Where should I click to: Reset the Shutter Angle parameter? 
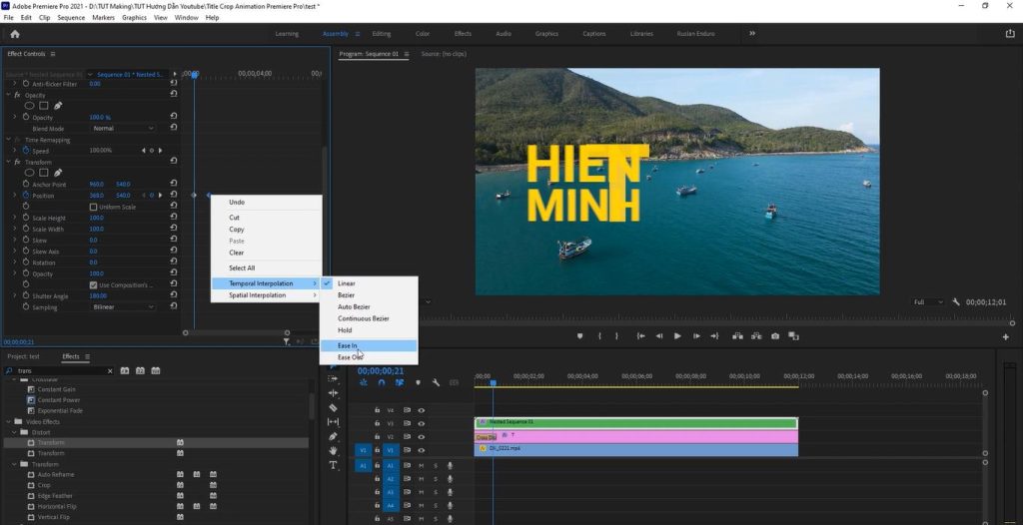click(x=174, y=295)
